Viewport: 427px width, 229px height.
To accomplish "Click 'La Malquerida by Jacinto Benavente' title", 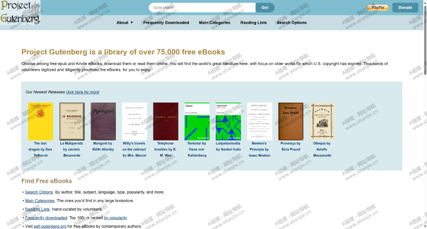I will pyautogui.click(x=72, y=150).
